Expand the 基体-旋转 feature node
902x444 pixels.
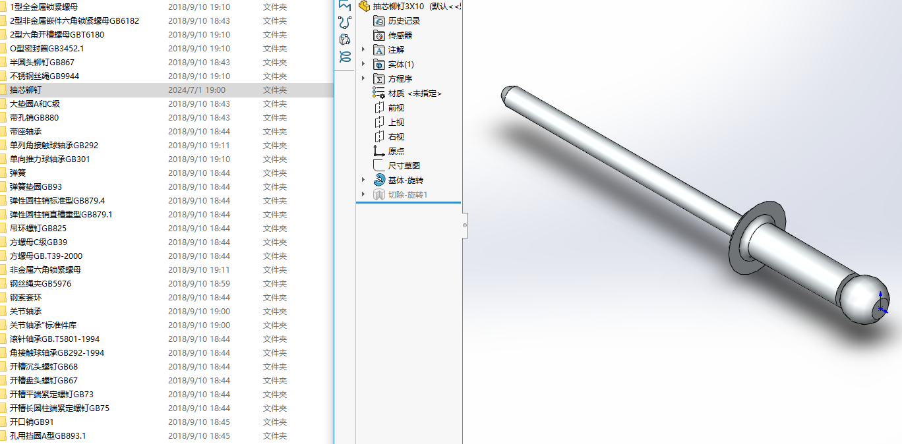363,180
